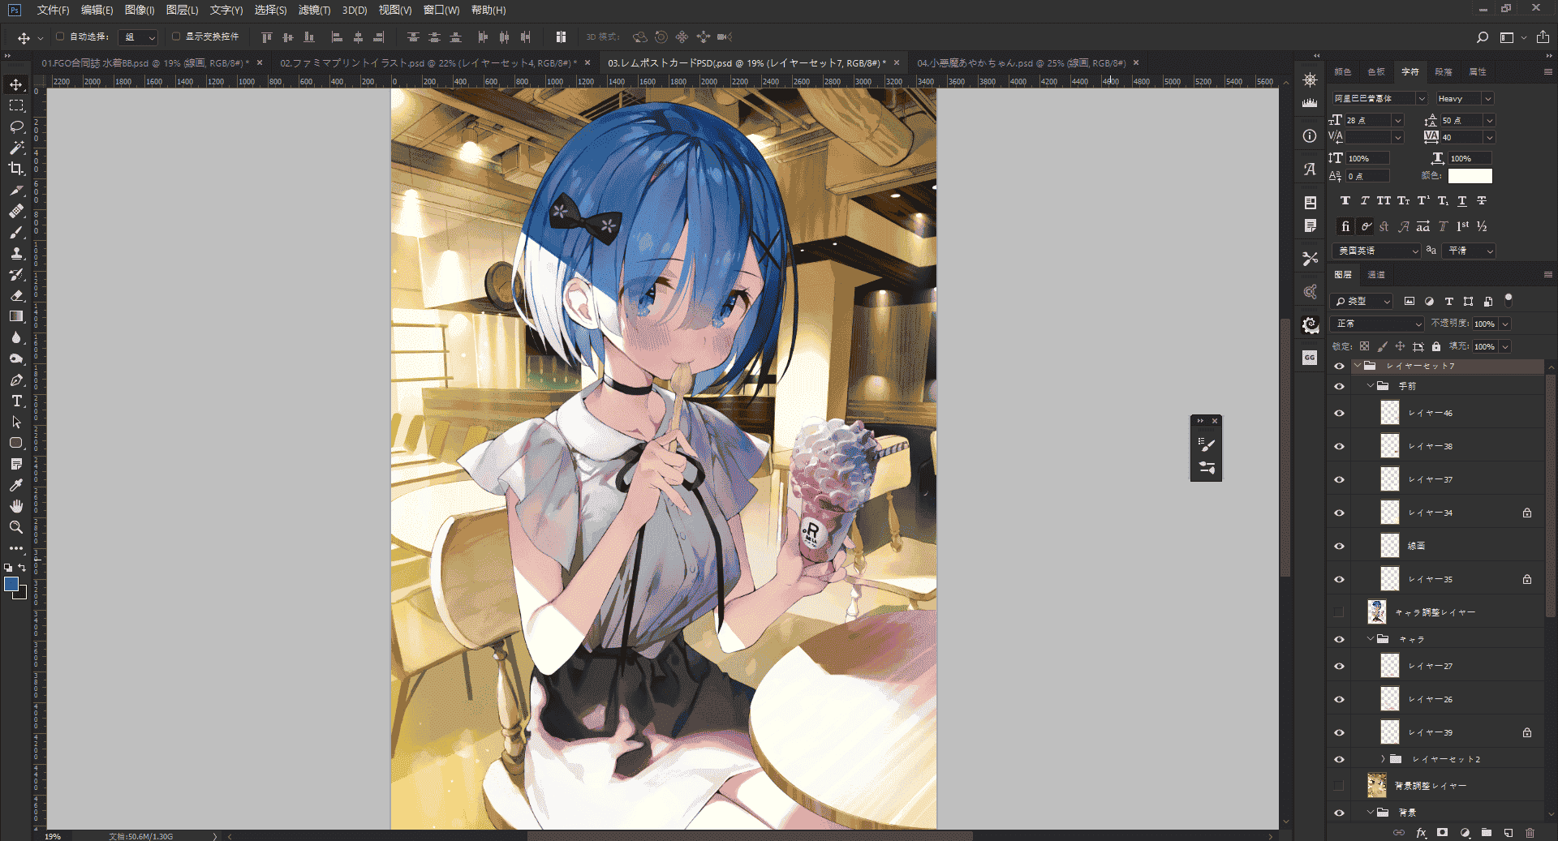Switch to 02.ファミマプリントイラスト.psd document tab
This screenshot has height=841, width=1558.
click(428, 62)
